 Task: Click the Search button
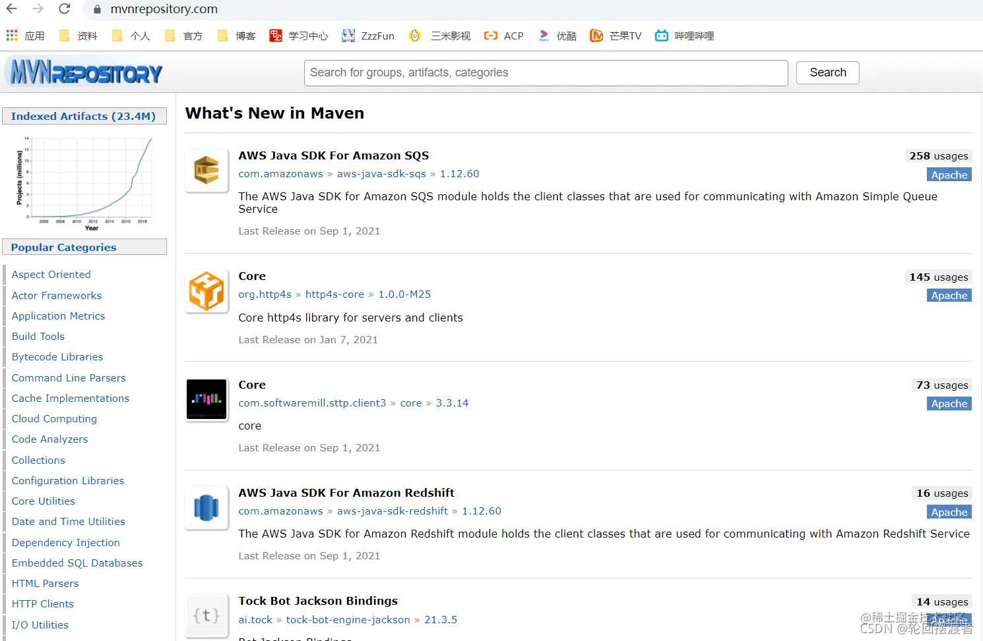pyautogui.click(x=827, y=72)
